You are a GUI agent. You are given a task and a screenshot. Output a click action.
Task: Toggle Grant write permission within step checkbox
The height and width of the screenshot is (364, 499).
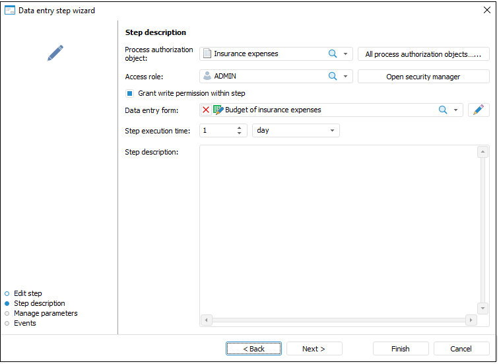point(130,94)
